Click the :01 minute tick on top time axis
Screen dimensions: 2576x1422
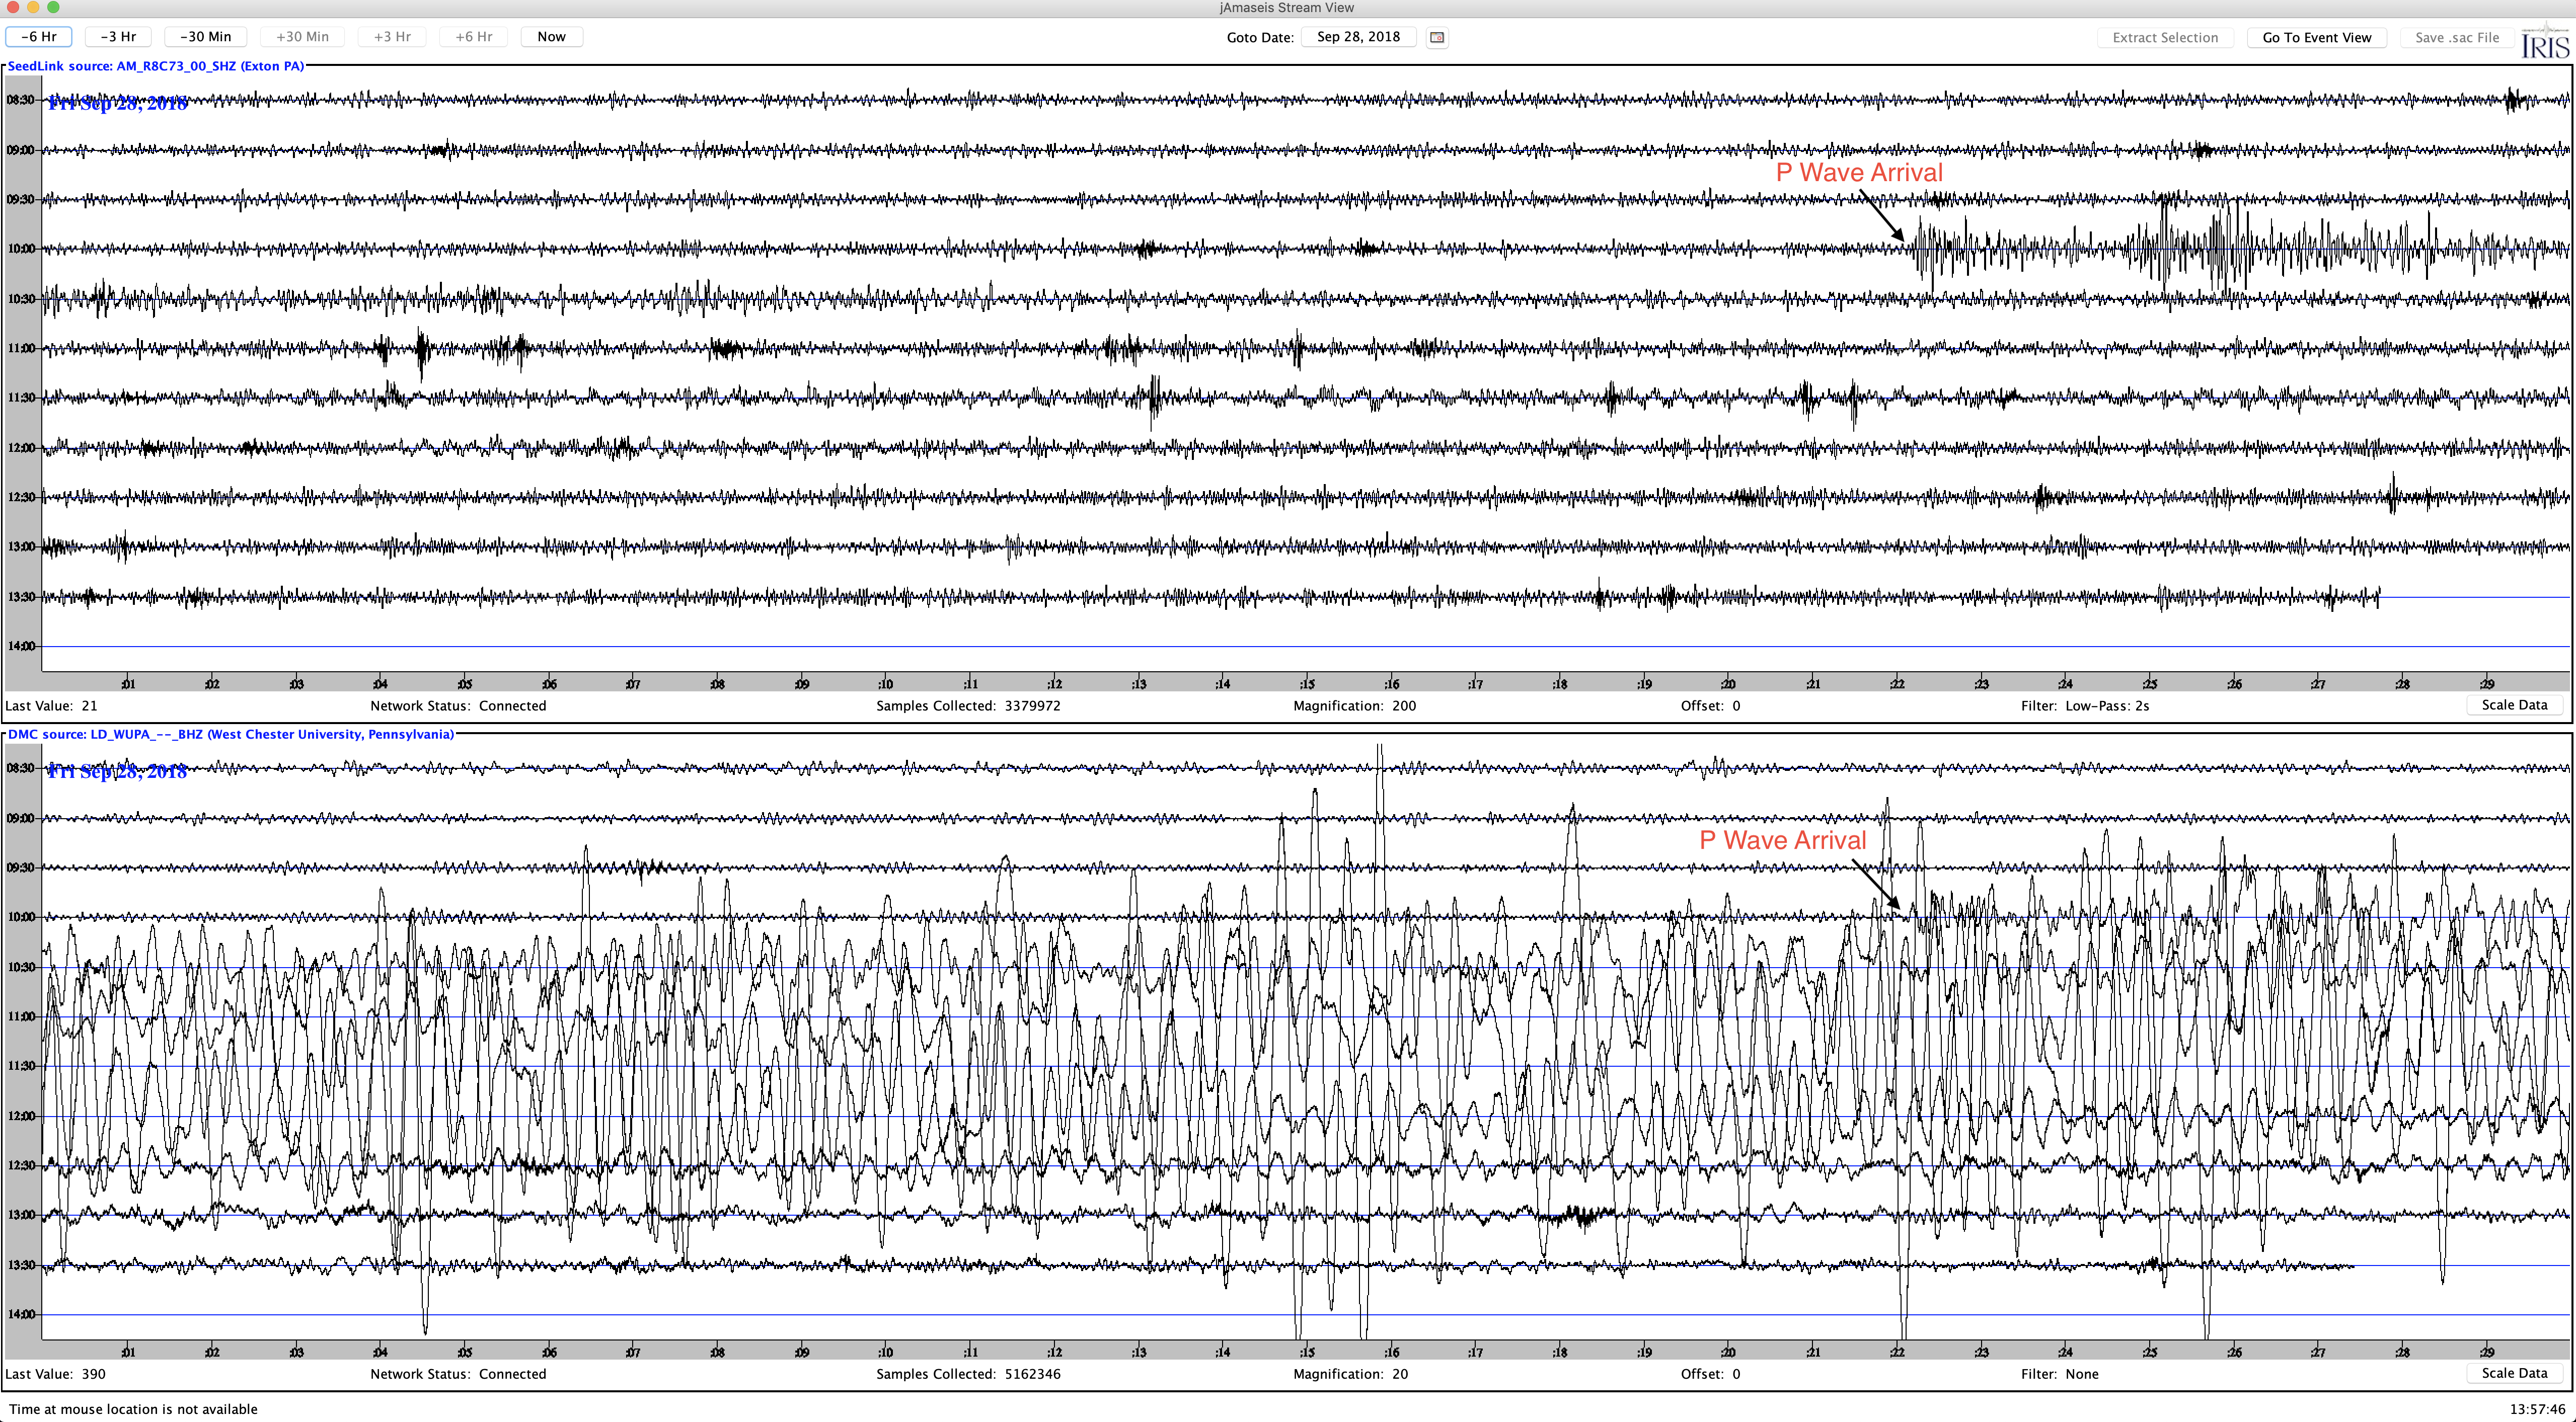point(127,684)
